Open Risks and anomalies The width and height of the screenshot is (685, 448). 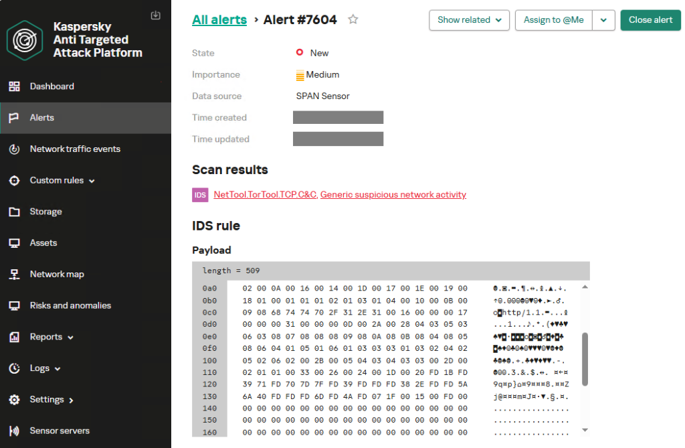70,306
